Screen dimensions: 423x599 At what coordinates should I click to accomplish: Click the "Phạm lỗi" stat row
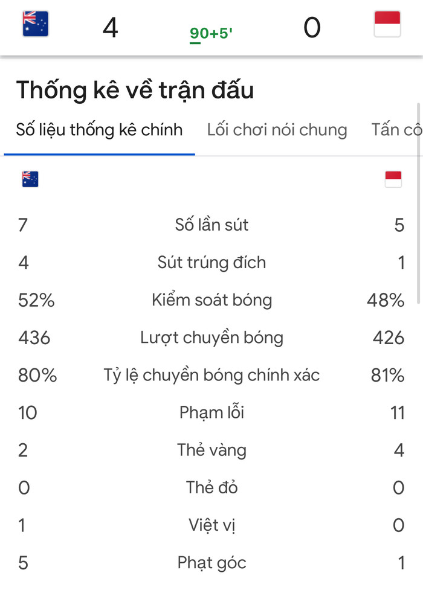tap(211, 412)
